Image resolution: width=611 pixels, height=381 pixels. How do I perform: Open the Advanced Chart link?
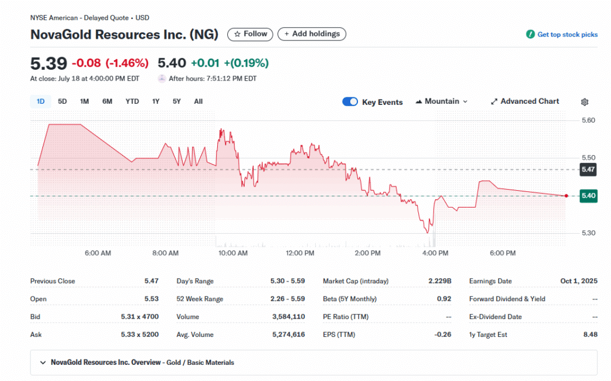click(525, 101)
